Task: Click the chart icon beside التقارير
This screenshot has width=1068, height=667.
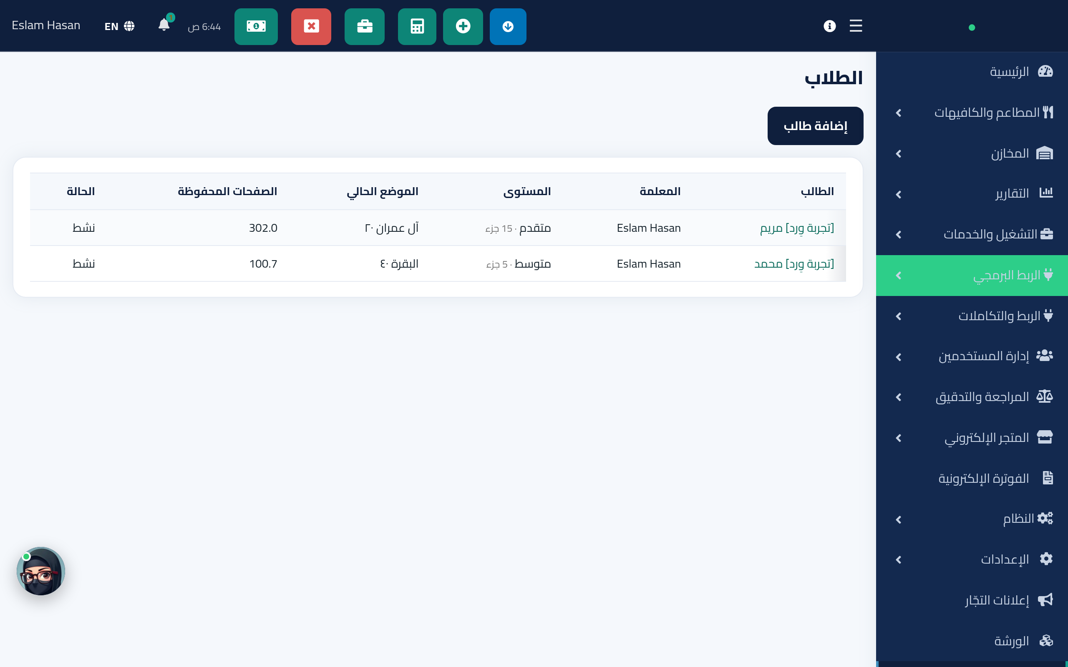Action: [1046, 192]
